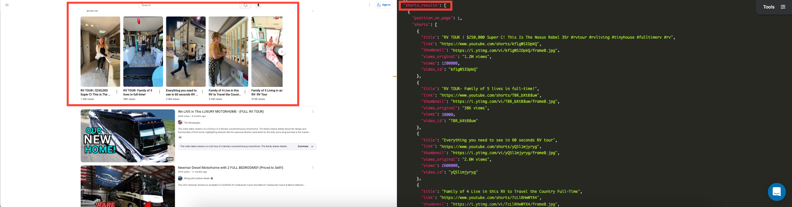Expand the Summary dropdown chevron

coord(312,146)
